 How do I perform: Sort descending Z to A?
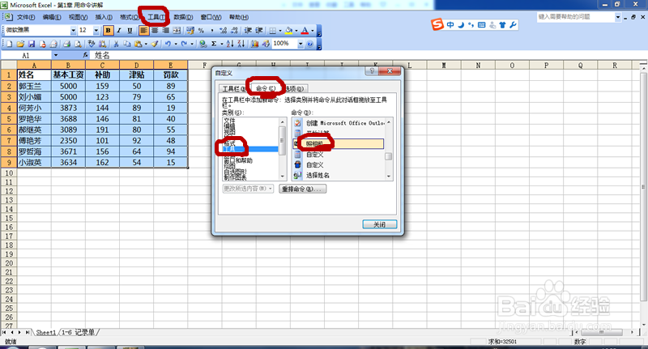[241, 44]
